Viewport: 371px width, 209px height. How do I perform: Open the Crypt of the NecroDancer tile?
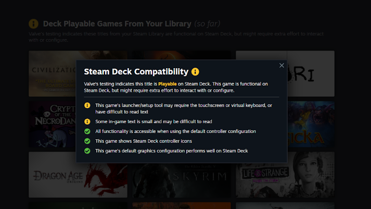52,124
